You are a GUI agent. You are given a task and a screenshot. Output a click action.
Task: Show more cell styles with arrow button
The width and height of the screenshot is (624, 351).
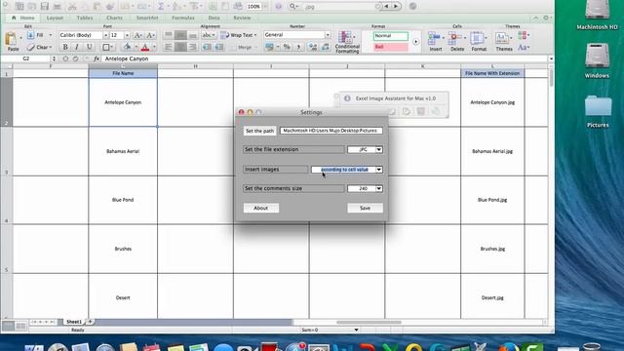[416, 41]
